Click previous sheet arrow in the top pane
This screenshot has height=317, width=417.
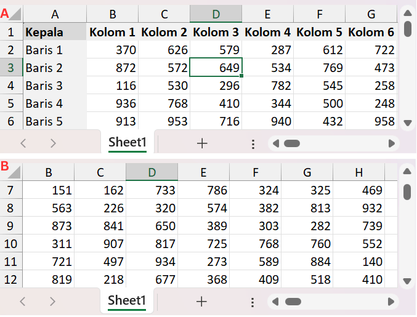24,143
